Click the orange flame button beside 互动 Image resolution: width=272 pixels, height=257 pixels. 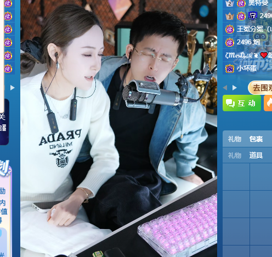pos(268,103)
